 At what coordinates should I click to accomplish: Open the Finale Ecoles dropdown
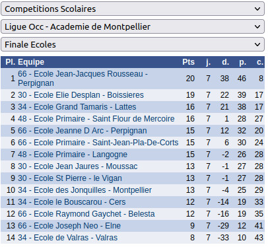tap(133, 44)
